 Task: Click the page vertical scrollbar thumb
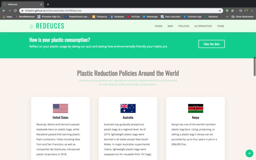(x=254, y=66)
